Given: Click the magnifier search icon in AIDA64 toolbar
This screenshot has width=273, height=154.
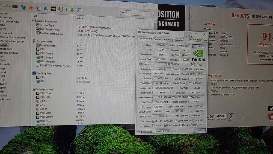Looking at the screenshot, I should [x=79, y=10].
